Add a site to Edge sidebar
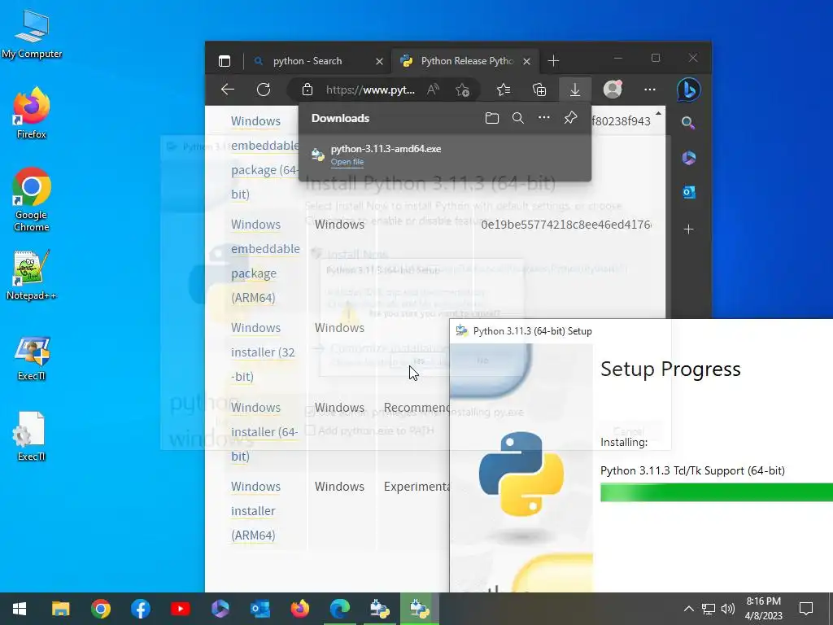The width and height of the screenshot is (833, 625). coord(688,229)
